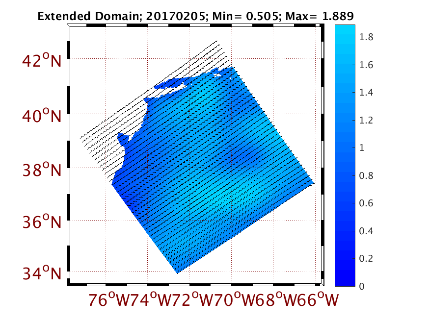Image resolution: width=429 pixels, height=321 pixels.
Task: Click the 34°N latitude label
Action: (x=42, y=273)
